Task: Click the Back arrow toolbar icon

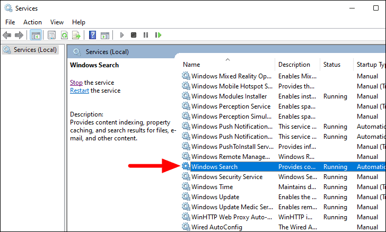Action: [x=7, y=35]
